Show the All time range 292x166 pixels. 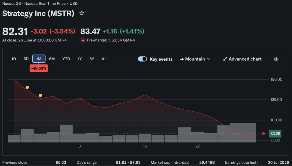coord(104,59)
